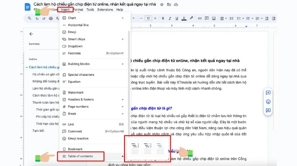Image resolution: width=297 pixels, height=166 pixels.
Task: Open the numbered list options arrow
Action: click(x=262, y=18)
